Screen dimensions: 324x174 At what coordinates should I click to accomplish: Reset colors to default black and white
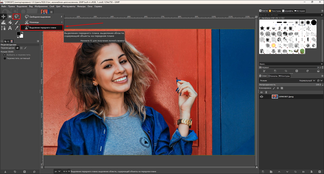coord(18,37)
